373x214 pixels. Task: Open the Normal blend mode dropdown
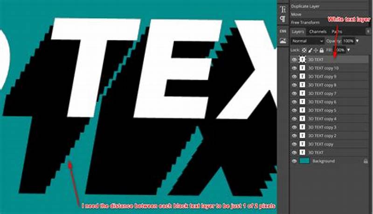(x=307, y=41)
